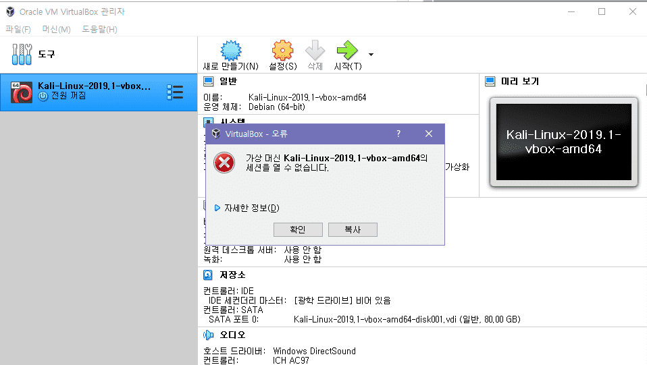Click the Storage (저장소) heading
The height and width of the screenshot is (365, 647).
(232, 275)
